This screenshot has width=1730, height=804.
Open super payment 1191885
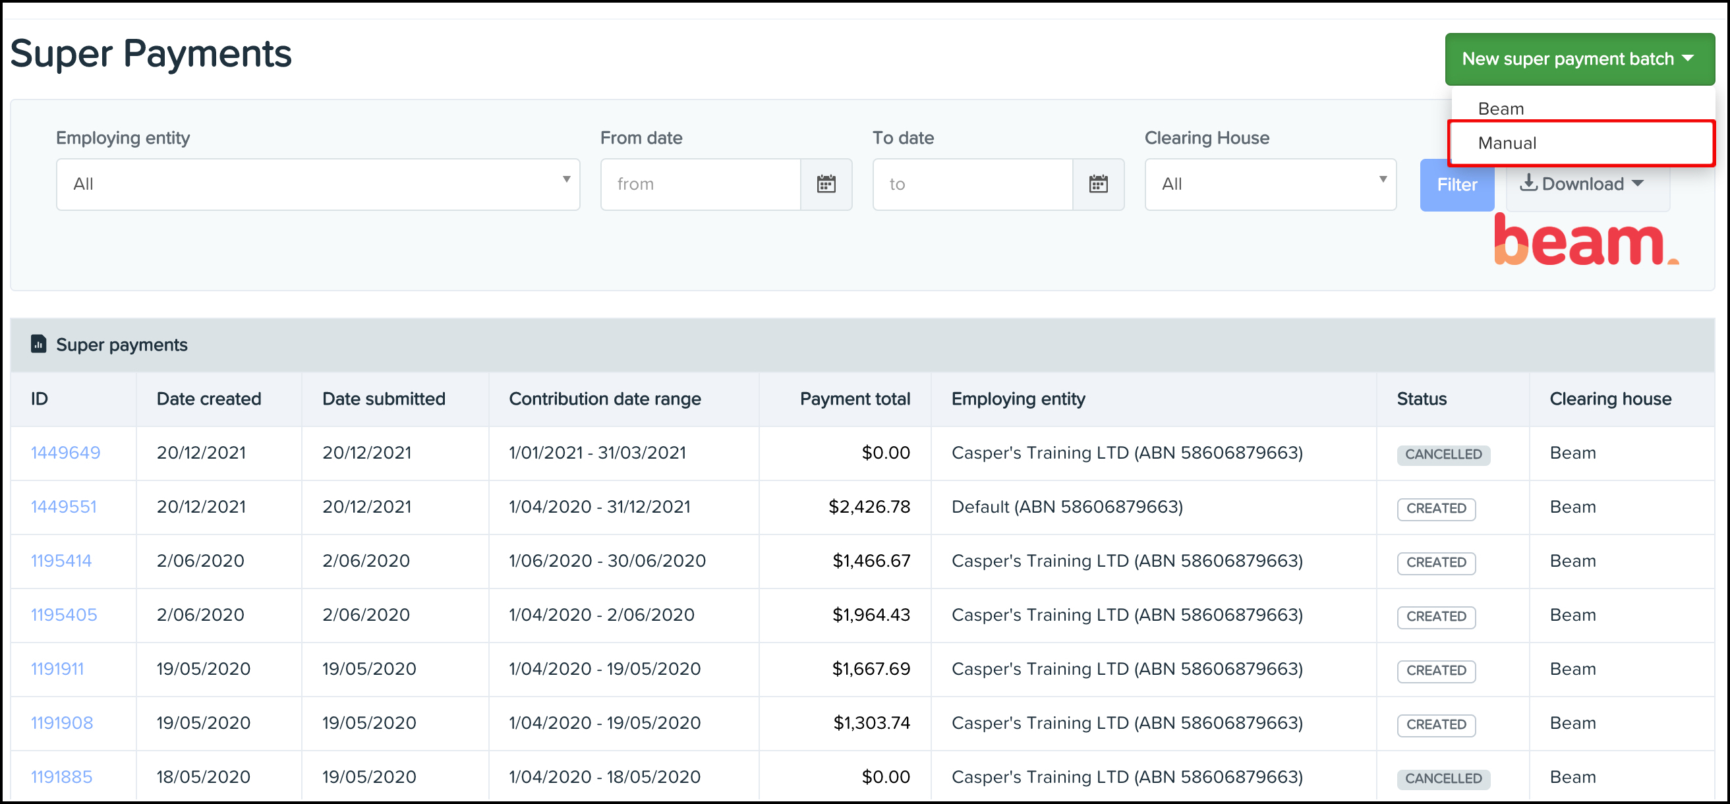pos(61,776)
